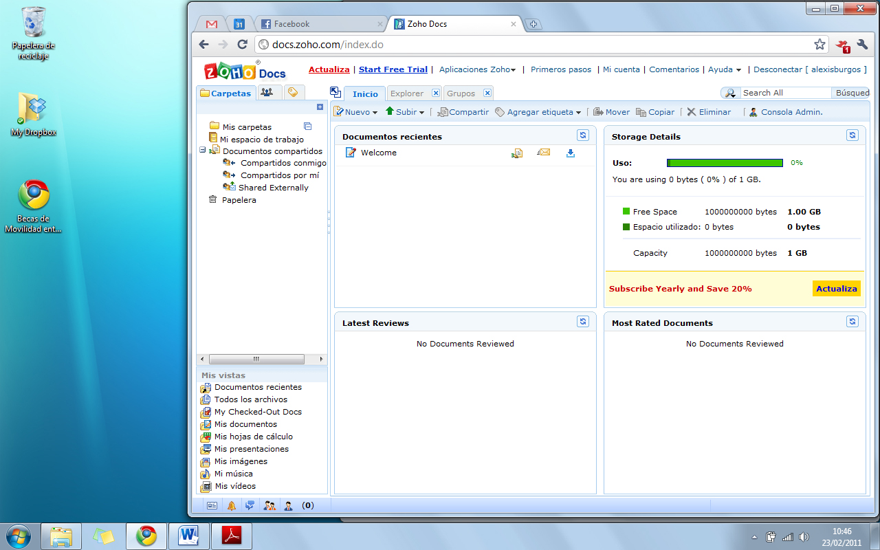This screenshot has height=550, width=880.
Task: Click the tag icon tab in sidebar
Action: tap(292, 92)
